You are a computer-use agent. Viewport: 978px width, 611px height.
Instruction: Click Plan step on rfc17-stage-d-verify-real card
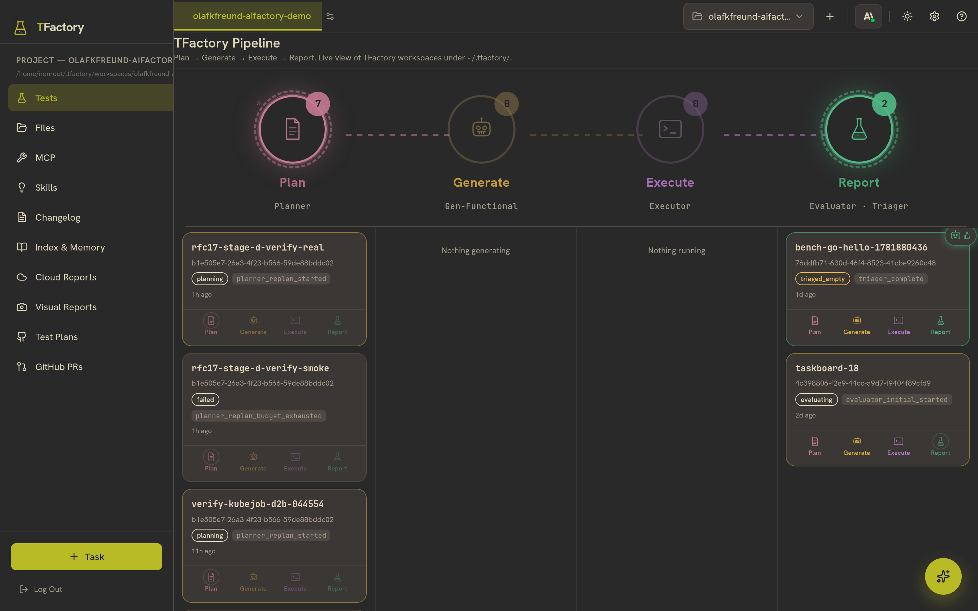pos(211,324)
